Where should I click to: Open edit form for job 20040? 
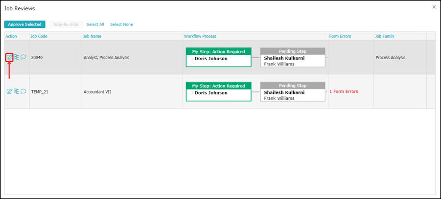[9, 57]
